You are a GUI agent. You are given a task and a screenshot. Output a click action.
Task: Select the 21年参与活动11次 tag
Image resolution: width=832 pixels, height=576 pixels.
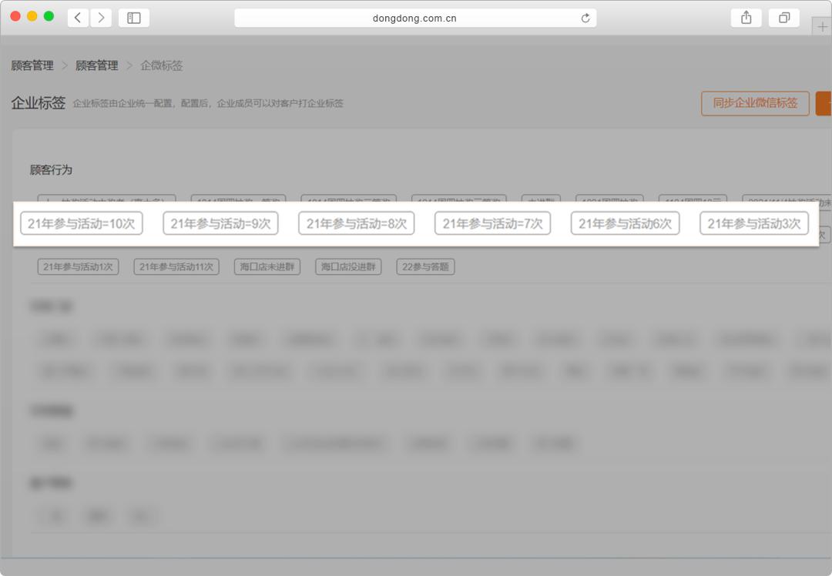[176, 266]
